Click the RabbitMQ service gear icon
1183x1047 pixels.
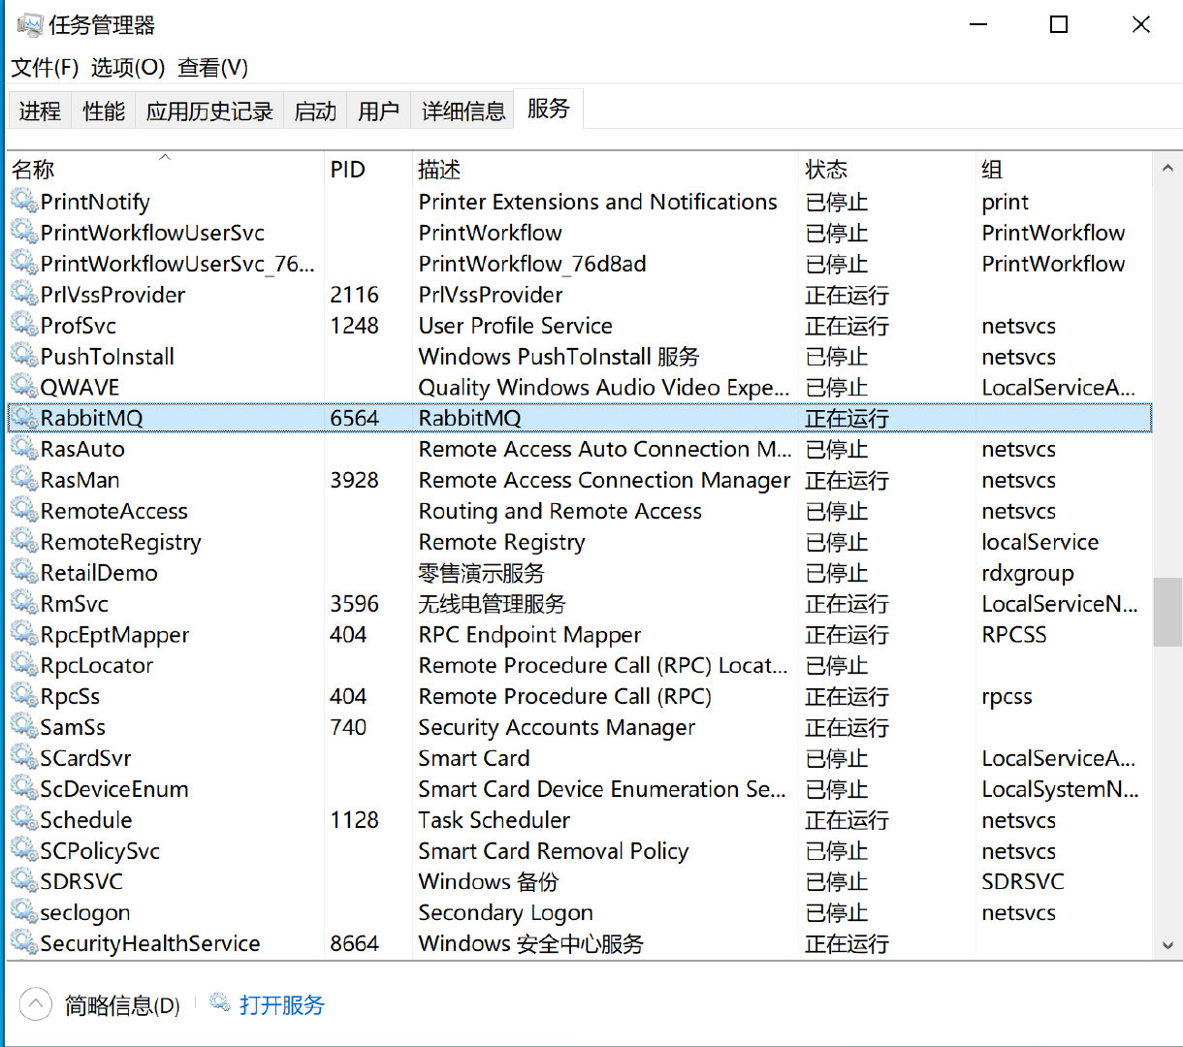click(x=24, y=418)
